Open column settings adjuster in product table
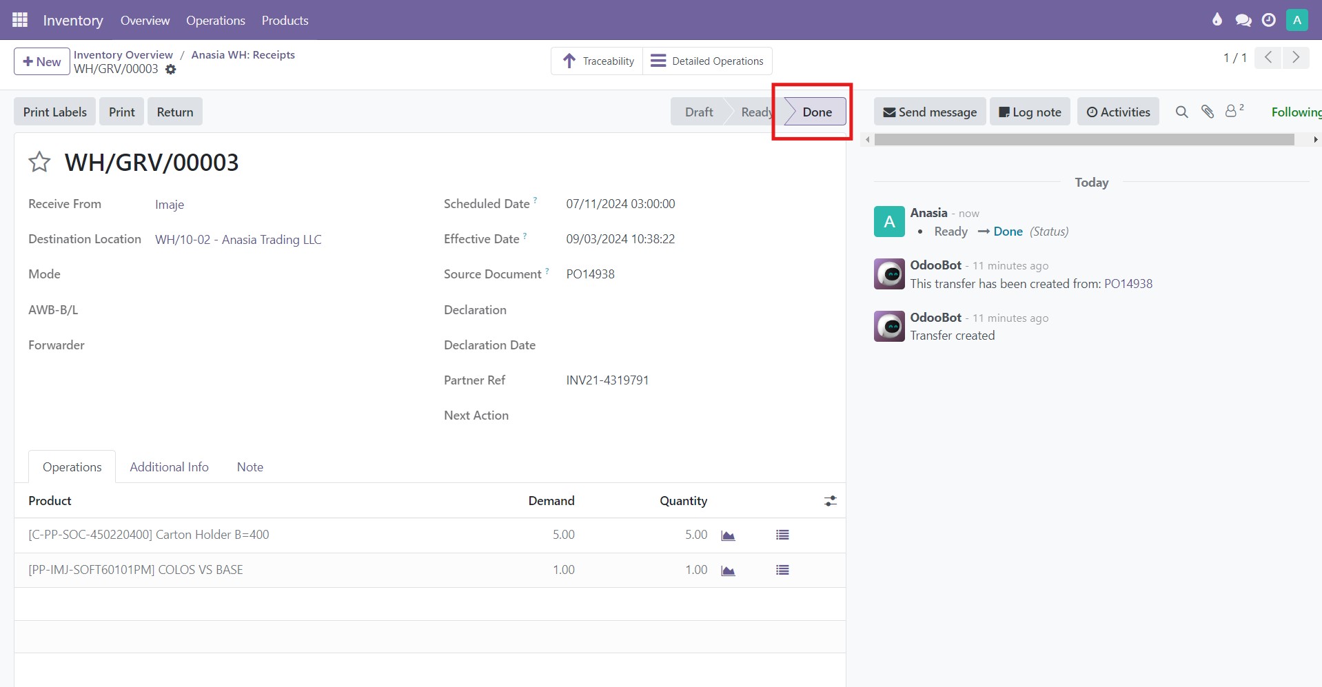Image resolution: width=1322 pixels, height=687 pixels. (x=831, y=501)
